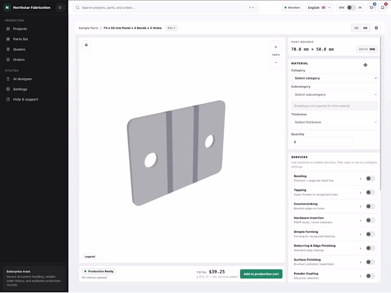The height and width of the screenshot is (293, 391).
Task: Click the $39.25 total value
Action: coord(217,272)
